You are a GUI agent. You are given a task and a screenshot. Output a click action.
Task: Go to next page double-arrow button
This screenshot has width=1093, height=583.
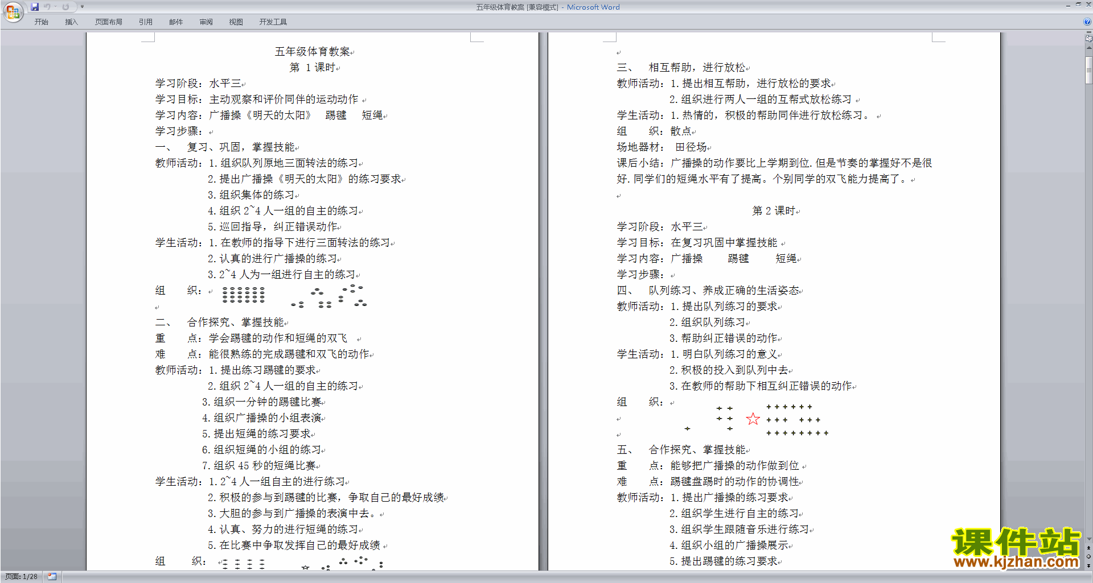pos(1088,565)
